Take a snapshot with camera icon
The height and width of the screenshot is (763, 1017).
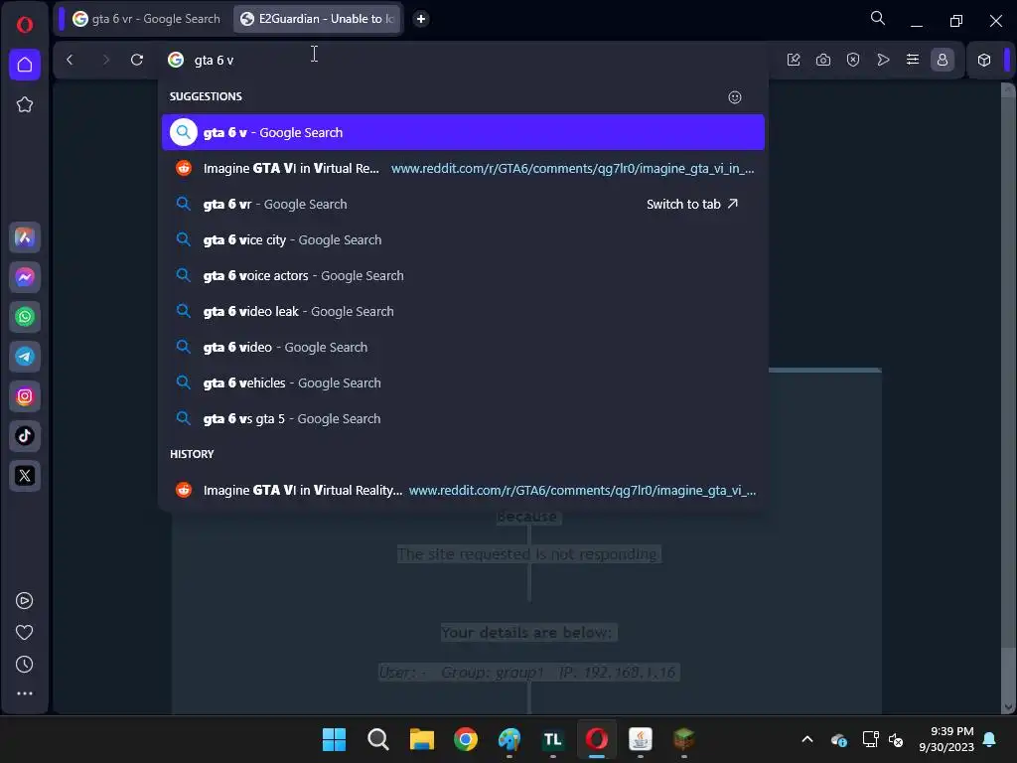823,60
